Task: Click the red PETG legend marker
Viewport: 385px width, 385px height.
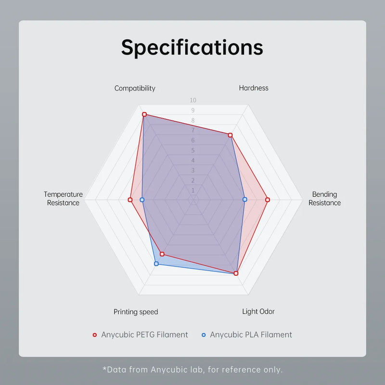Action: point(95,335)
